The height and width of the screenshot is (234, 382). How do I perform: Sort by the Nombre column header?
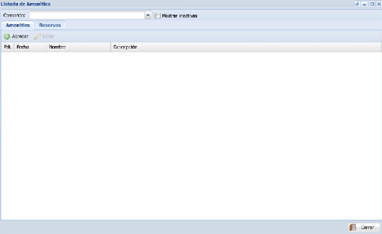point(78,47)
